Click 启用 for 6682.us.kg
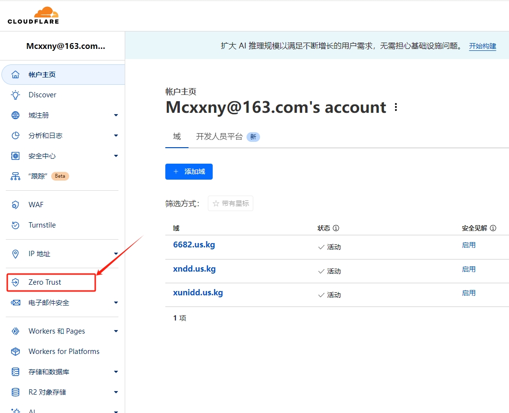 tap(469, 245)
